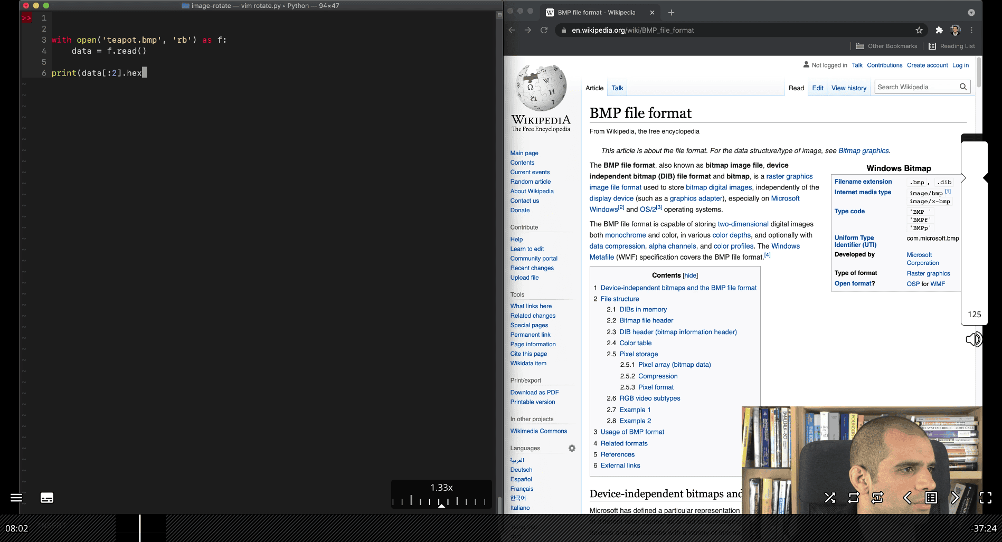This screenshot has width=1002, height=542.
Task: Enter fullscreen mode icon
Action: point(986,498)
